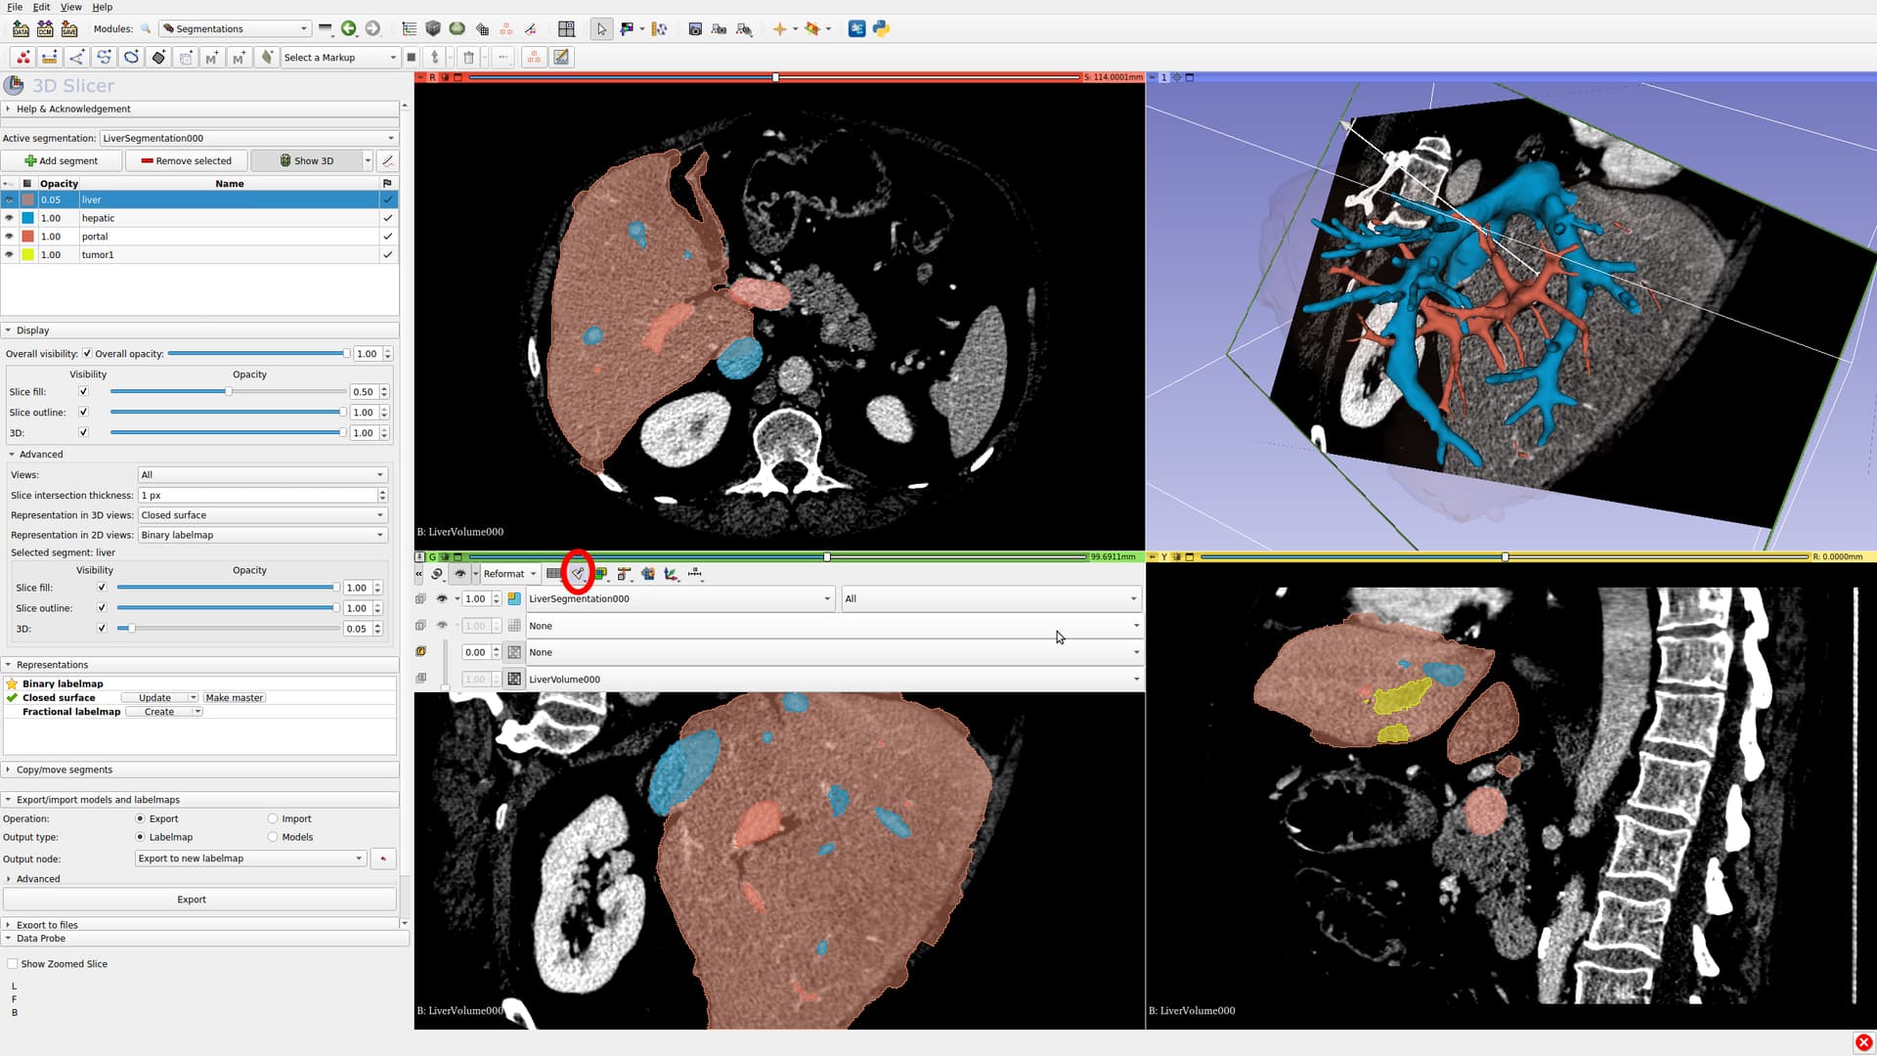
Task: Open the Edit menu
Action: pyautogui.click(x=41, y=7)
